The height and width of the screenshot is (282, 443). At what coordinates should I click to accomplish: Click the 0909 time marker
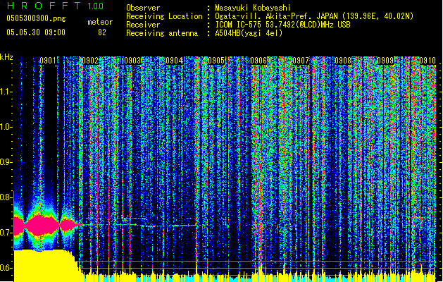click(x=385, y=61)
